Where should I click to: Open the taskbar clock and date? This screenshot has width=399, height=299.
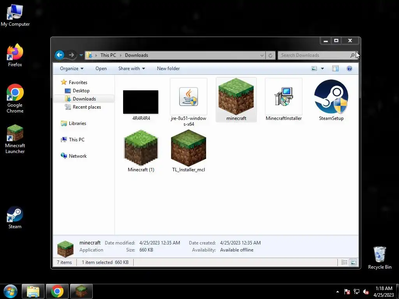pos(384,292)
